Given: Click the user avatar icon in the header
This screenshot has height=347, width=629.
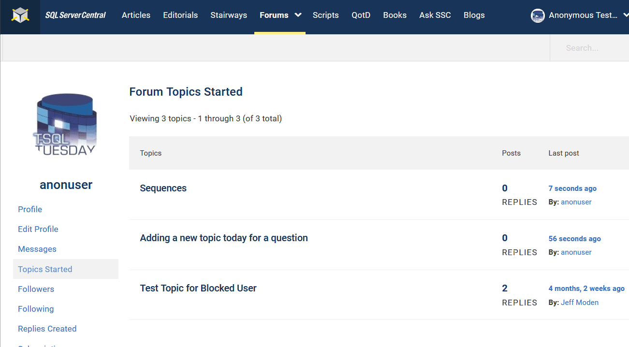Looking at the screenshot, I should click(x=538, y=15).
